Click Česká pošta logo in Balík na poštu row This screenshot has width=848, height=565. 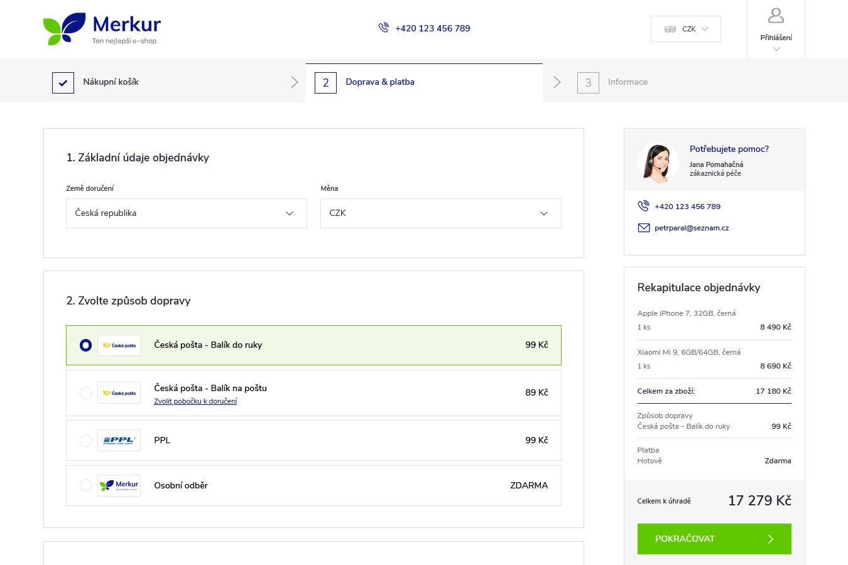119,393
